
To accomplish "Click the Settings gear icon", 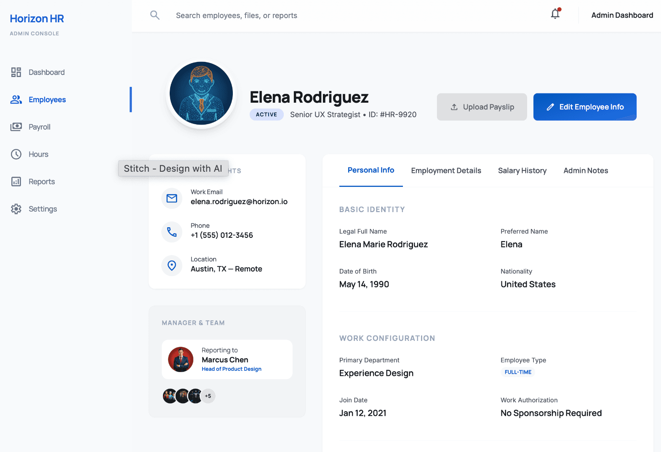I will pyautogui.click(x=16, y=209).
